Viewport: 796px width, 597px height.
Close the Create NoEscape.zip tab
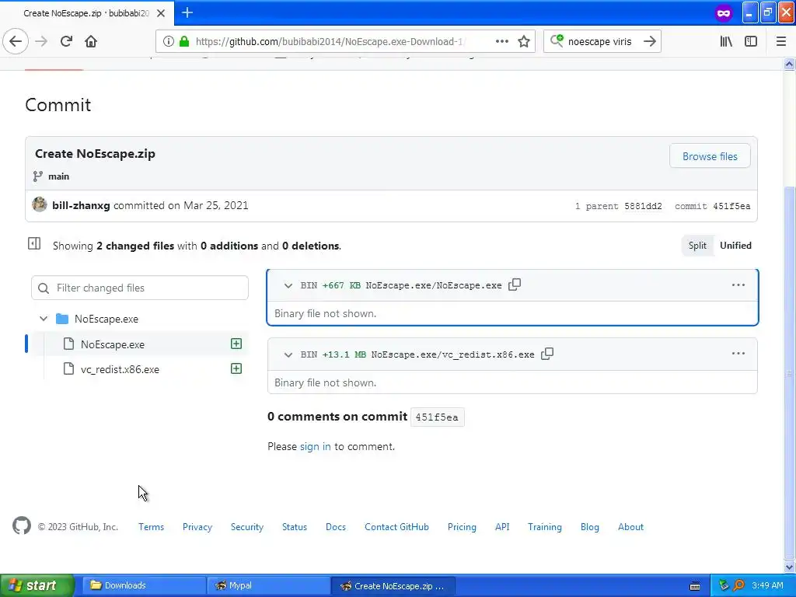tap(160, 13)
